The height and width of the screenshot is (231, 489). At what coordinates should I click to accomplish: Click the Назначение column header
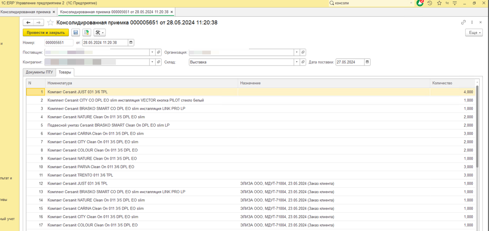(334, 83)
